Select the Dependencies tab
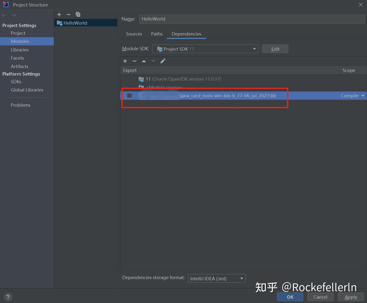Viewport: 367px width, 303px height. coord(186,34)
